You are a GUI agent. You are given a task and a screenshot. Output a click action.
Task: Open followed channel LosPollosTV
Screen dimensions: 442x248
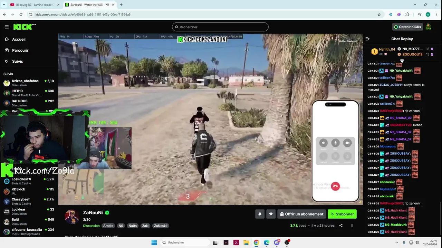click(x=29, y=181)
